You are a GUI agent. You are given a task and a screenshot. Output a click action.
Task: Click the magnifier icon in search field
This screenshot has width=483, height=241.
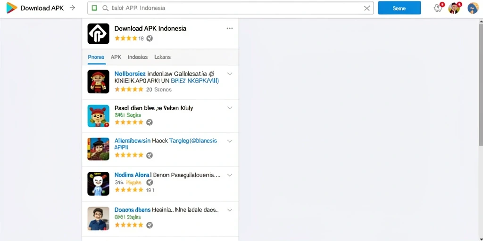(105, 8)
